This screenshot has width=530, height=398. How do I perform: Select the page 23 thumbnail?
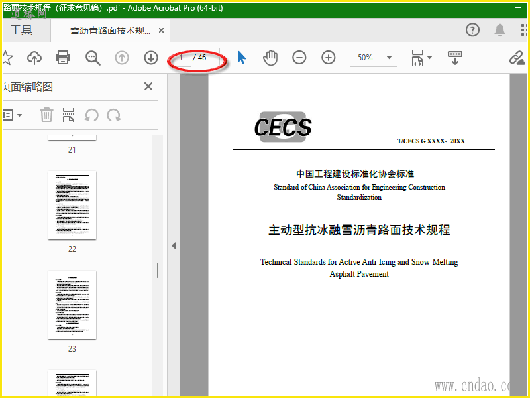point(72,304)
